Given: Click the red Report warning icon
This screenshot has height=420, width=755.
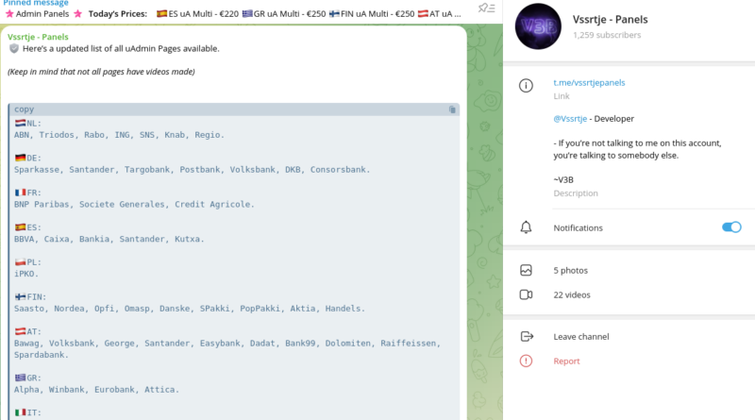Looking at the screenshot, I should click(x=526, y=361).
